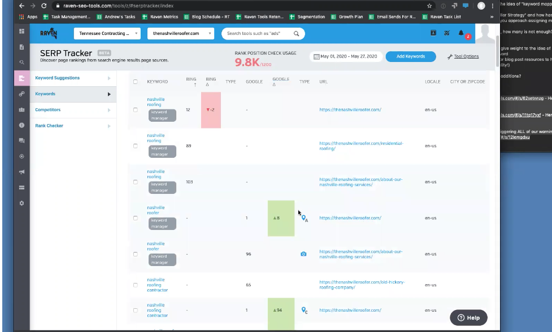Click the Chrome profile avatar

point(481,6)
